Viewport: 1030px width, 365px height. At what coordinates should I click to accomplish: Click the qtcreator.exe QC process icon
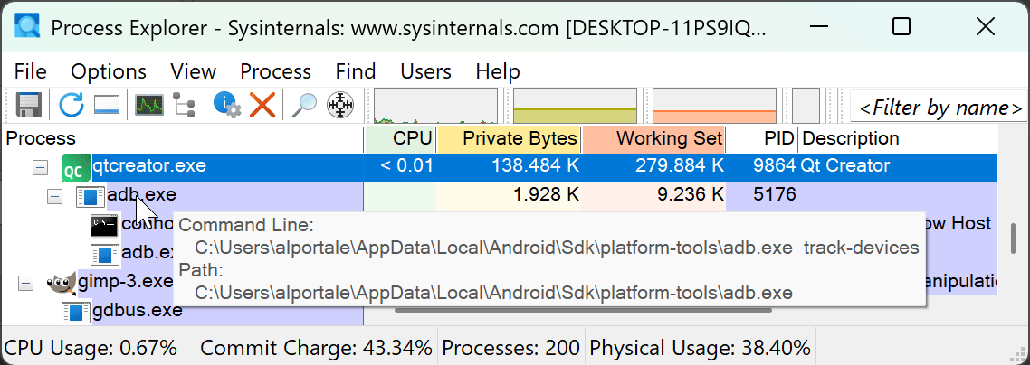(74, 168)
